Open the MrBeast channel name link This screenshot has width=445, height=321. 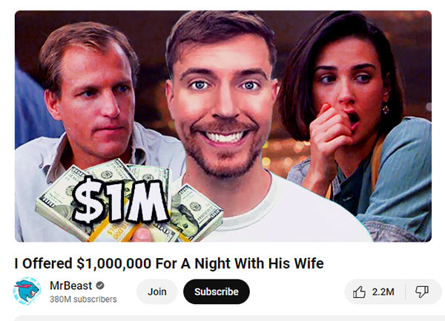71,285
